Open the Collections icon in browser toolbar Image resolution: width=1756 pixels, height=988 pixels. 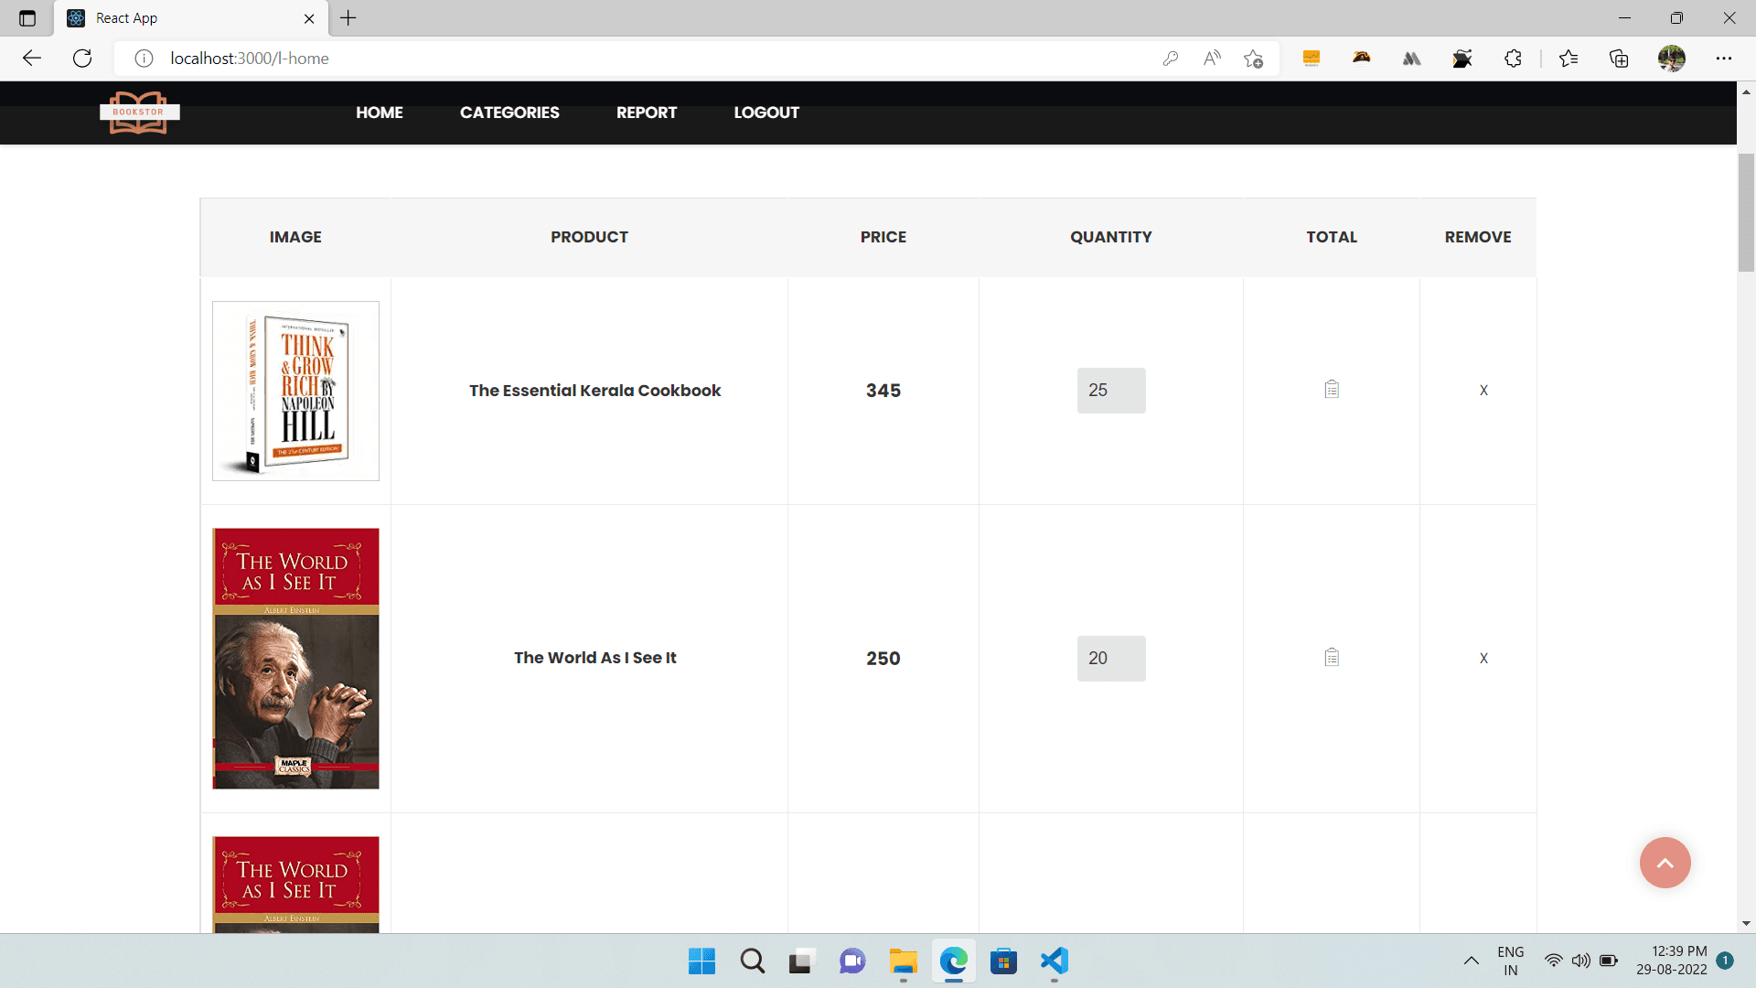tap(1619, 59)
